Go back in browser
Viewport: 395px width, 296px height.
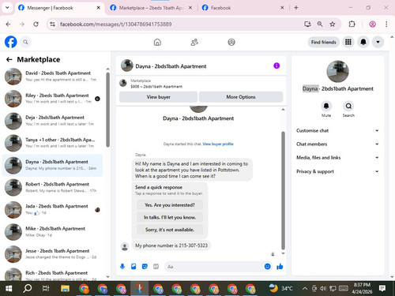[x=9, y=24]
